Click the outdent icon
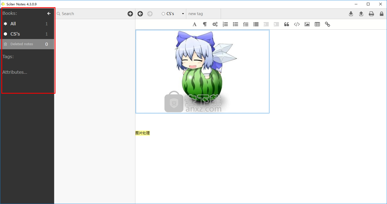The width and height of the screenshot is (387, 204). pyautogui.click(x=266, y=24)
